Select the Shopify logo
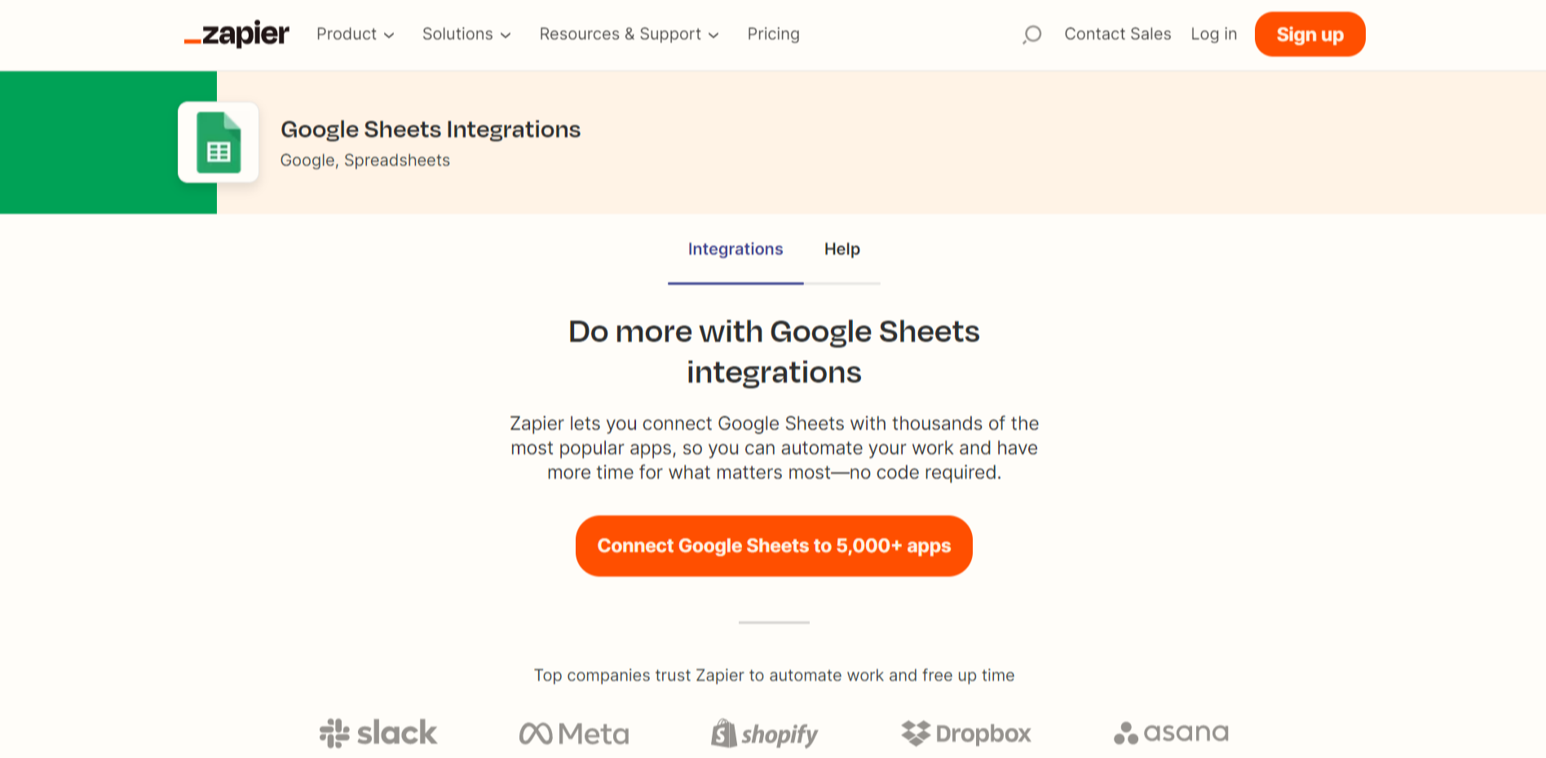The height and width of the screenshot is (758, 1546). [763, 732]
